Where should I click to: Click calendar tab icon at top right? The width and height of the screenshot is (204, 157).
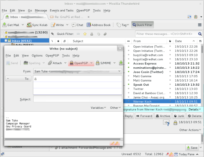click(x=189, y=17)
